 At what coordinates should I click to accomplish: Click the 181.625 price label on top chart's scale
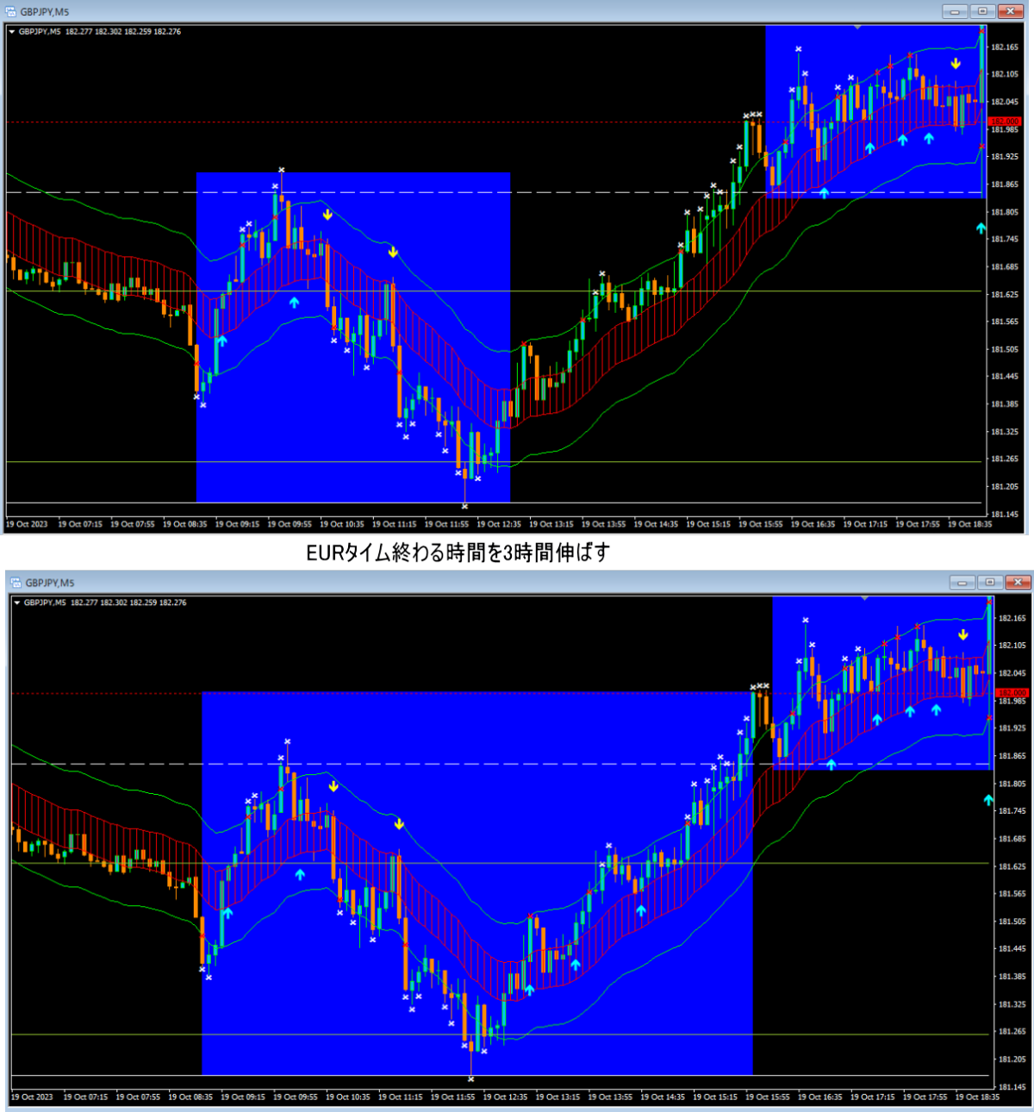click(1005, 295)
